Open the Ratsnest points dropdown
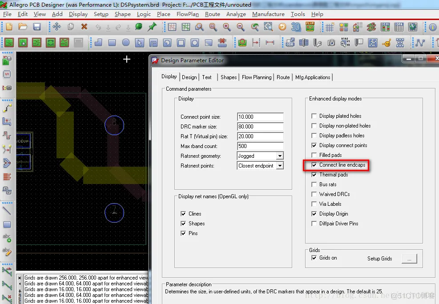The width and height of the screenshot is (439, 304). tap(280, 166)
